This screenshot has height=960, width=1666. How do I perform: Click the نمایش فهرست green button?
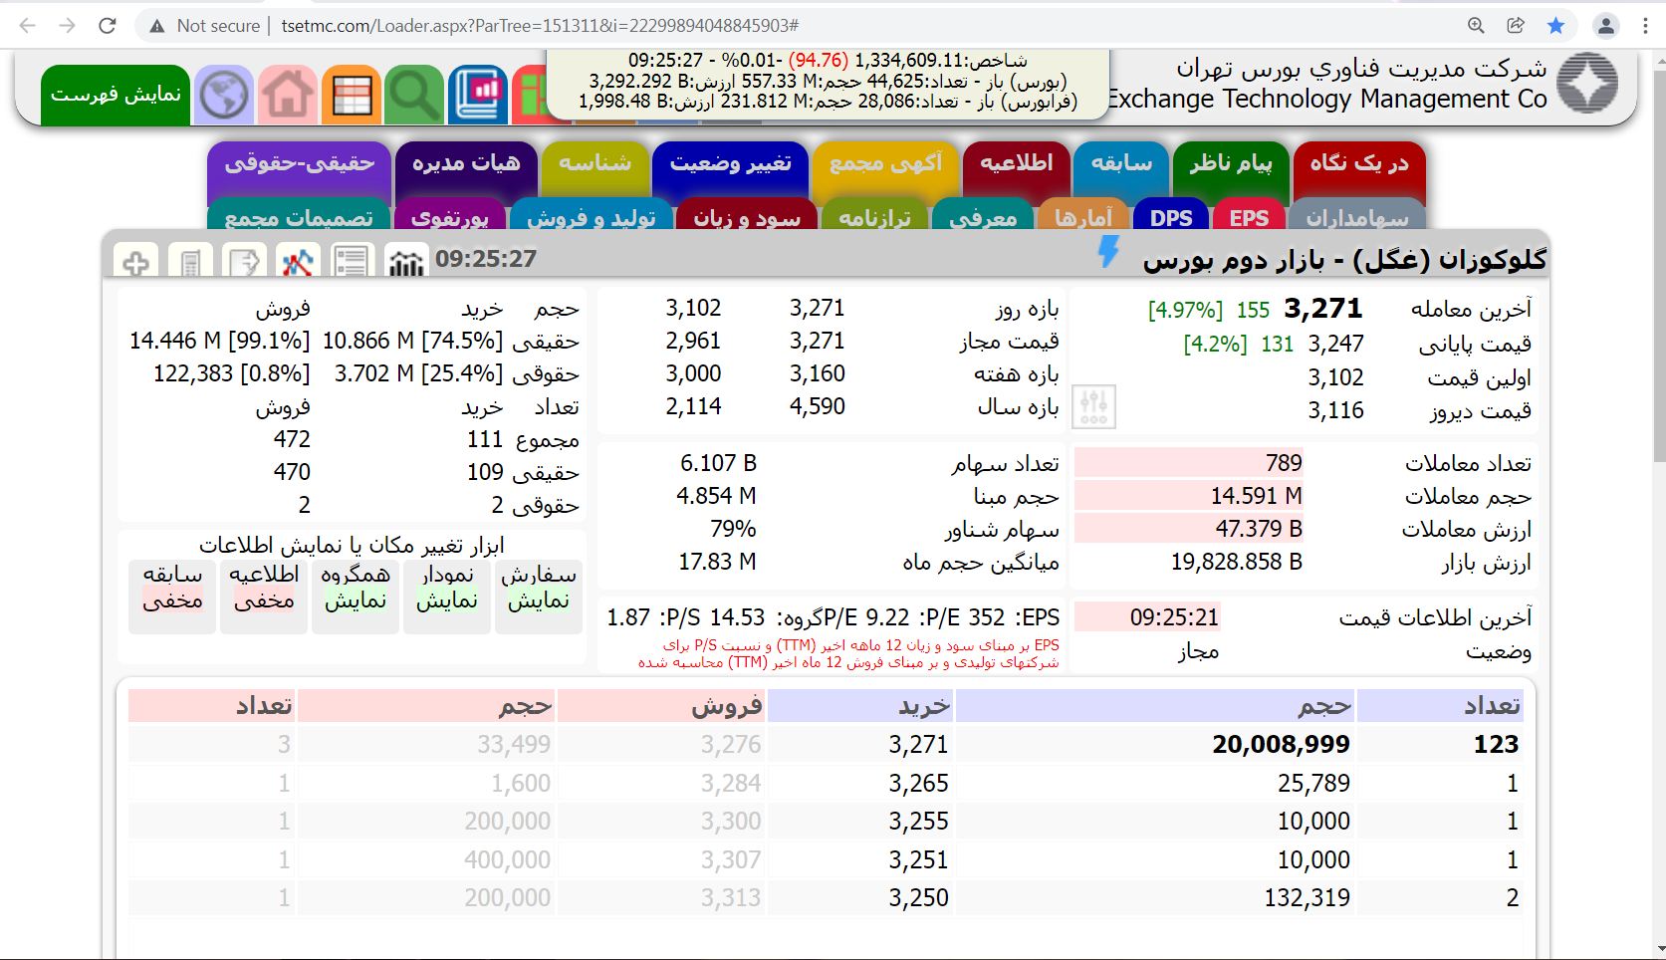(116, 95)
